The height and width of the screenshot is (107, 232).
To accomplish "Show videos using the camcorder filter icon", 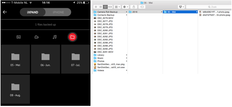I will click(37, 37).
